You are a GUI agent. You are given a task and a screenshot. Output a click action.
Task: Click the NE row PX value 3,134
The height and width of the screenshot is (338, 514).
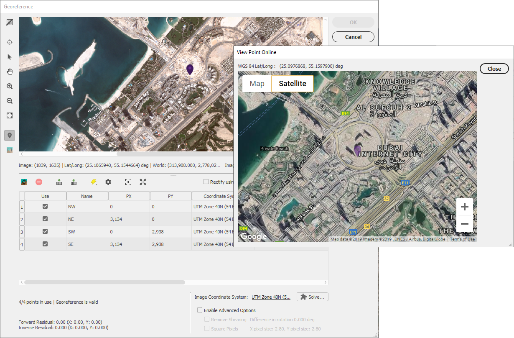point(129,219)
